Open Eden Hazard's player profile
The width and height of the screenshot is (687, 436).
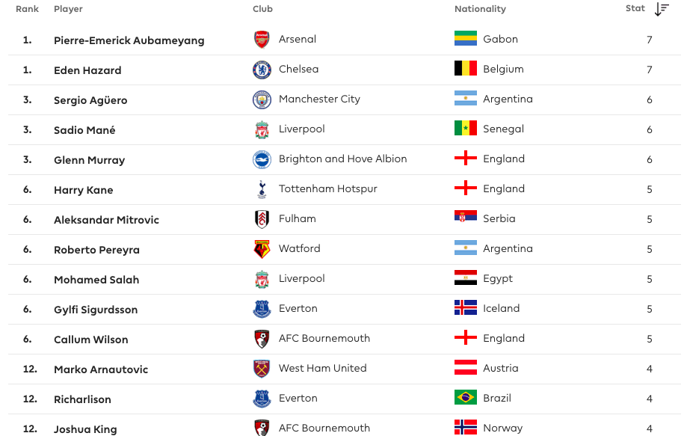[87, 70]
